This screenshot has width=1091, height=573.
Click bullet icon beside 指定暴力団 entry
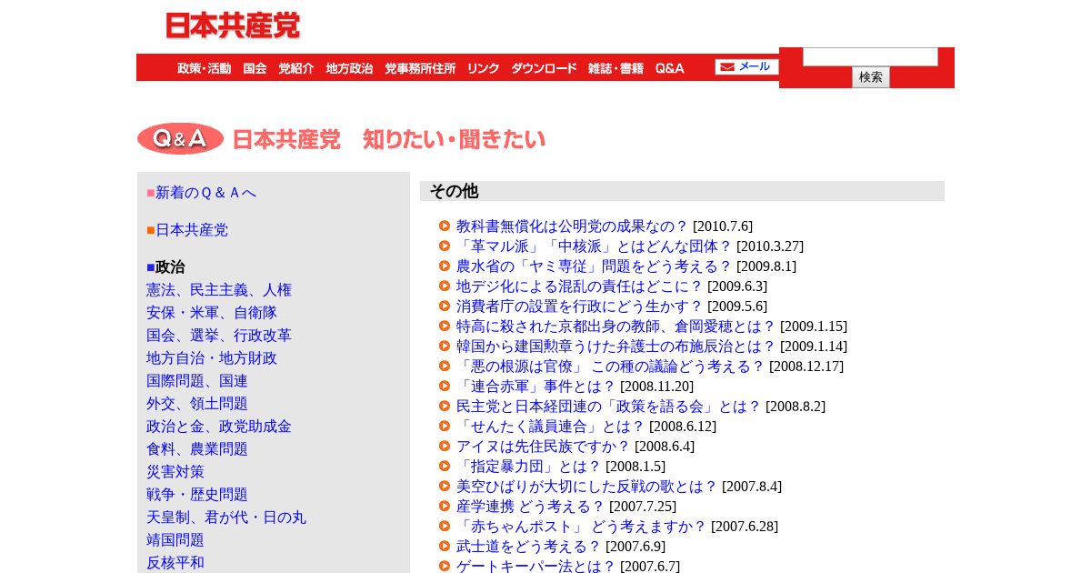point(445,466)
